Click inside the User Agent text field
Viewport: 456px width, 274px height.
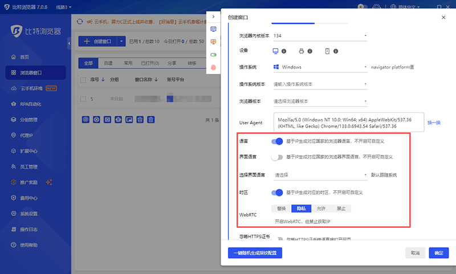click(x=348, y=122)
